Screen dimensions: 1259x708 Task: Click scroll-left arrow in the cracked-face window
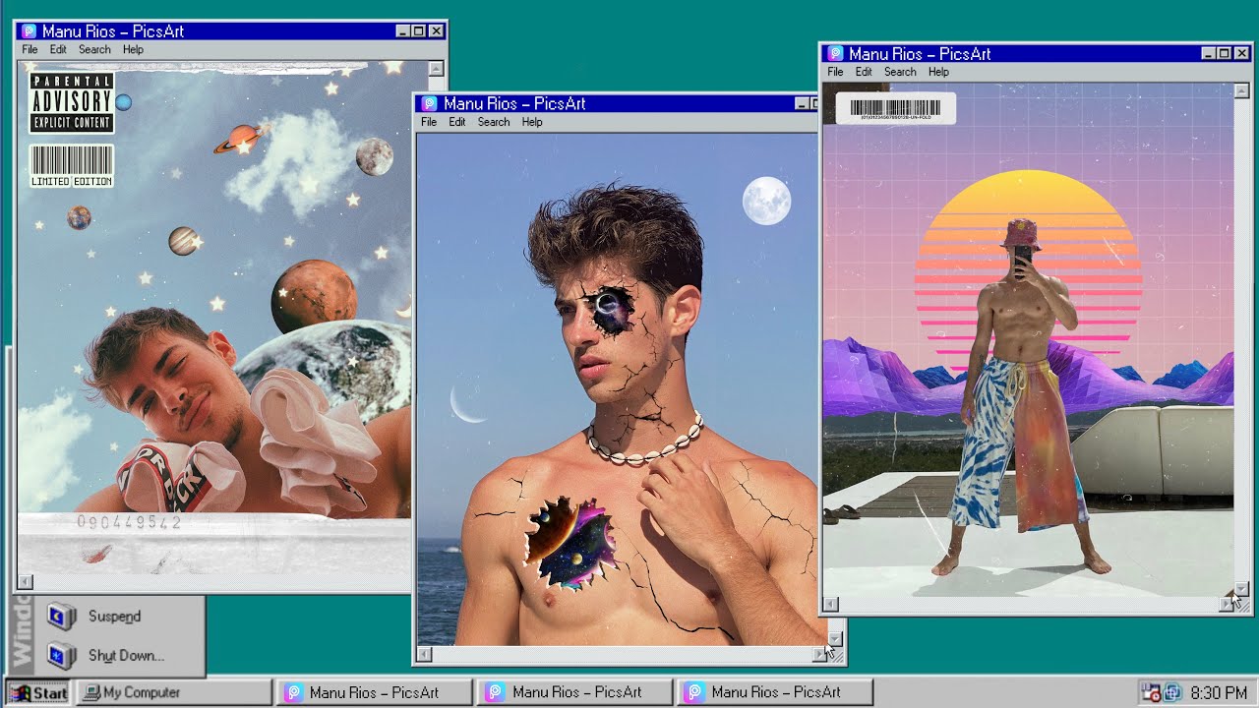425,654
